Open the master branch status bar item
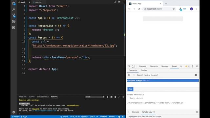The height and width of the screenshot is (118, 210). coord(16,117)
